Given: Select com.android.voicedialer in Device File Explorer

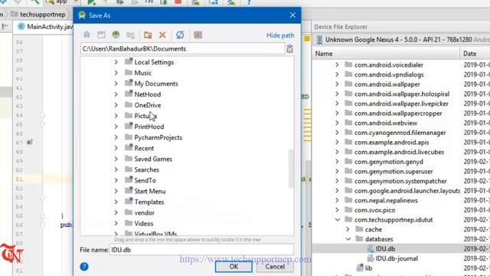Looking at the screenshot, I should (x=388, y=64).
